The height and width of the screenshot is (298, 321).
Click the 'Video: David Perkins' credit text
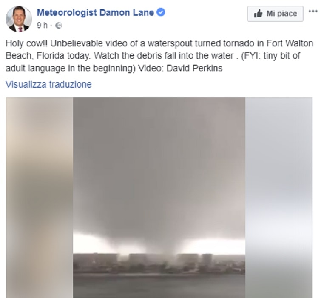click(x=180, y=68)
